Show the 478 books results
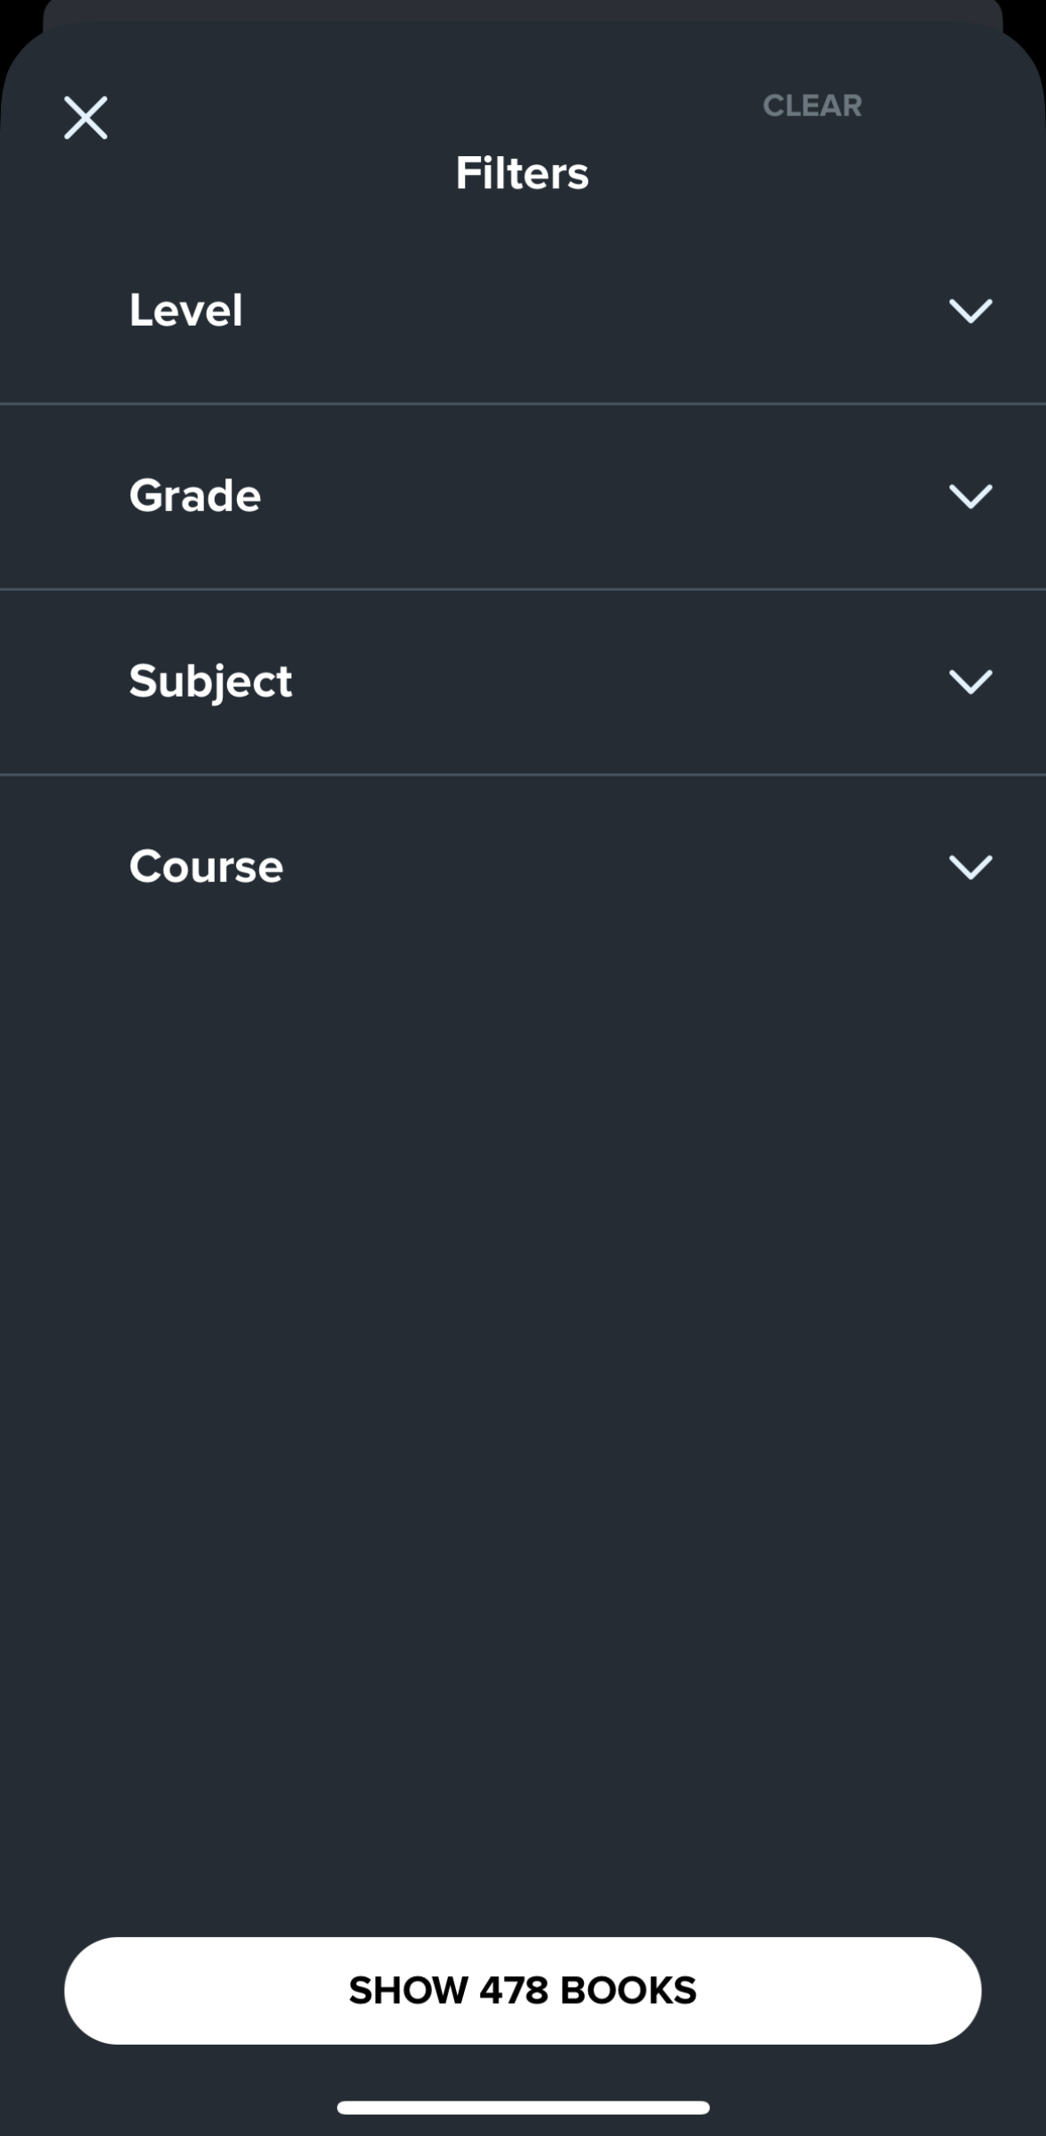The image size is (1046, 2136). point(523,1990)
